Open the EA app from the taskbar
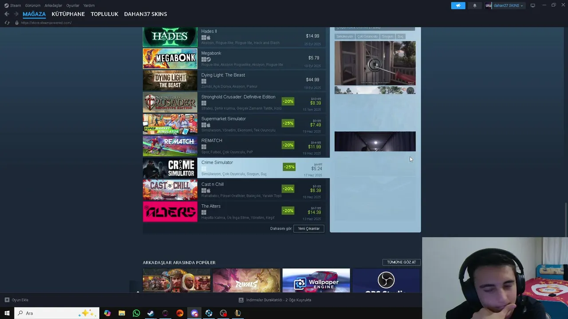The width and height of the screenshot is (568, 319). tap(180, 313)
